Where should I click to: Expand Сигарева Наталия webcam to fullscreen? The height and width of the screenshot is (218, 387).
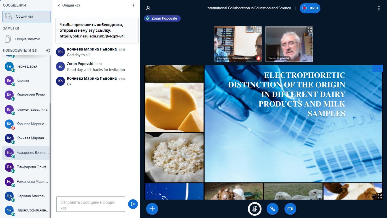pyautogui.click(x=258, y=30)
